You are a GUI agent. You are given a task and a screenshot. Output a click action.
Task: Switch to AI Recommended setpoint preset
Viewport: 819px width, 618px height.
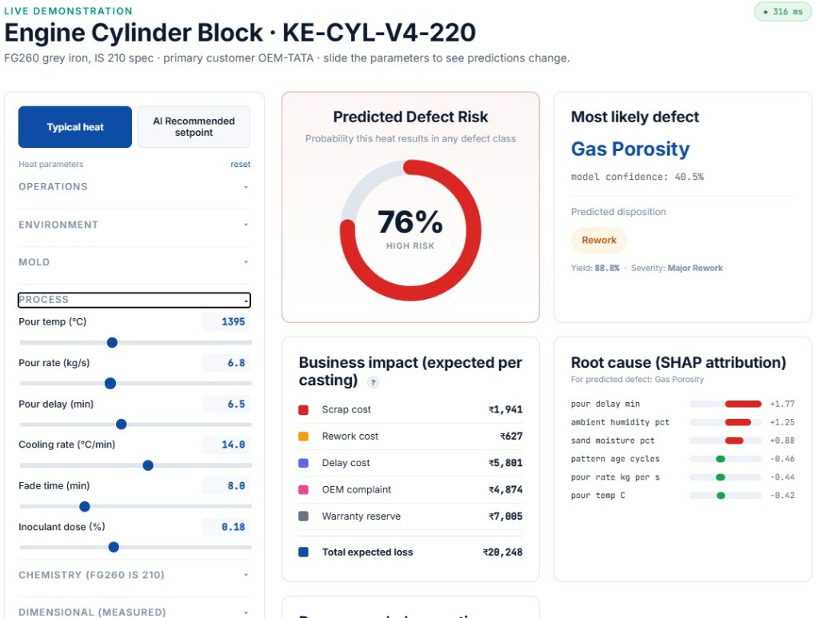click(x=194, y=127)
